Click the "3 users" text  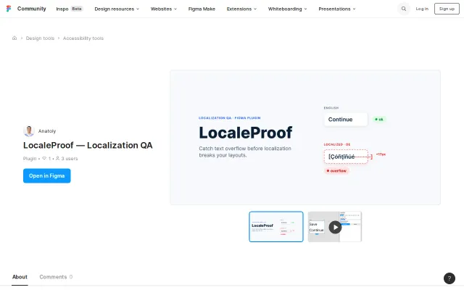pos(70,158)
